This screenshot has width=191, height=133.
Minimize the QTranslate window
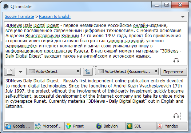tap(157, 5)
